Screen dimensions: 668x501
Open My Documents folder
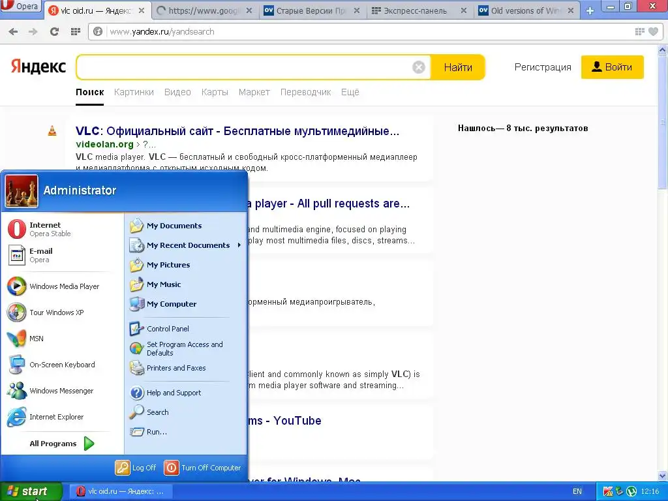tap(186, 226)
